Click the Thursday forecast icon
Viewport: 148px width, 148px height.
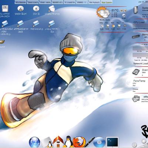(x=119, y=26)
